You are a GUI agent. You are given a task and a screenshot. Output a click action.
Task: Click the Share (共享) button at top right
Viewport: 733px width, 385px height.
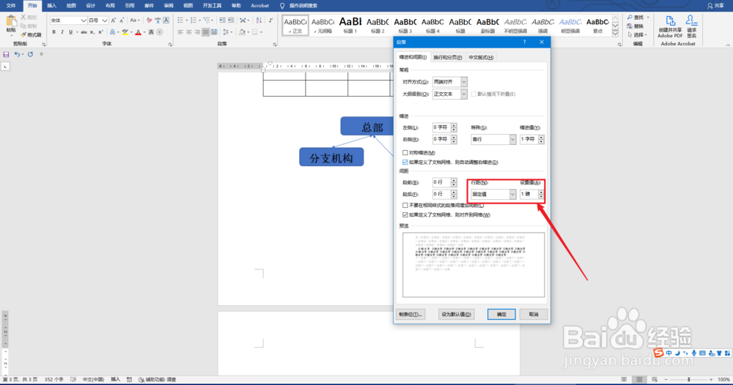(x=715, y=6)
